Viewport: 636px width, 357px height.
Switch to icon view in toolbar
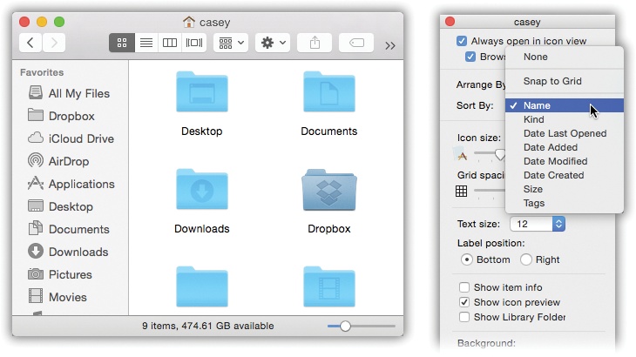point(122,43)
